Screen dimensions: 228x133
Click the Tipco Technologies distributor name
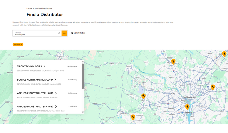29,66
